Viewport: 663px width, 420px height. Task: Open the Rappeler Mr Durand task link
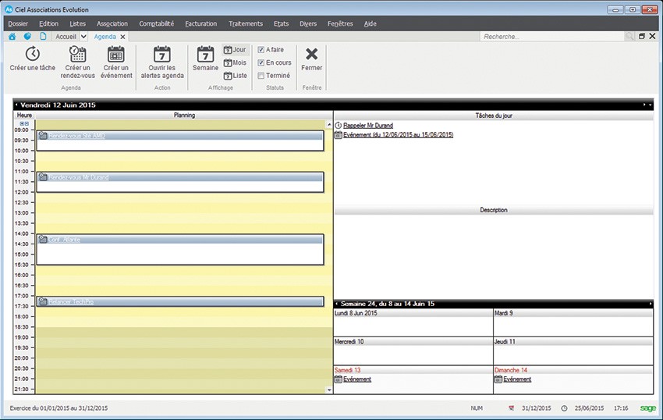(367, 125)
